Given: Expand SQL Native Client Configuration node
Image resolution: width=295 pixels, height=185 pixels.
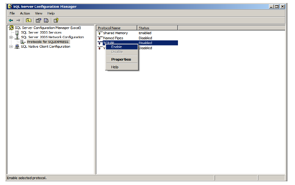Looking at the screenshot, I should point(11,47).
